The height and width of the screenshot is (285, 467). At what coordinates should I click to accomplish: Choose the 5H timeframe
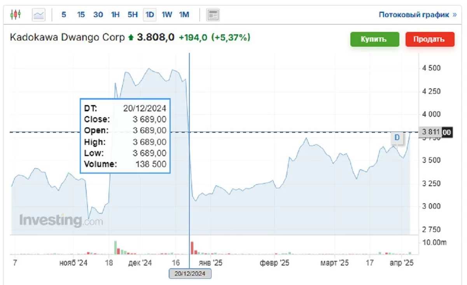click(133, 15)
